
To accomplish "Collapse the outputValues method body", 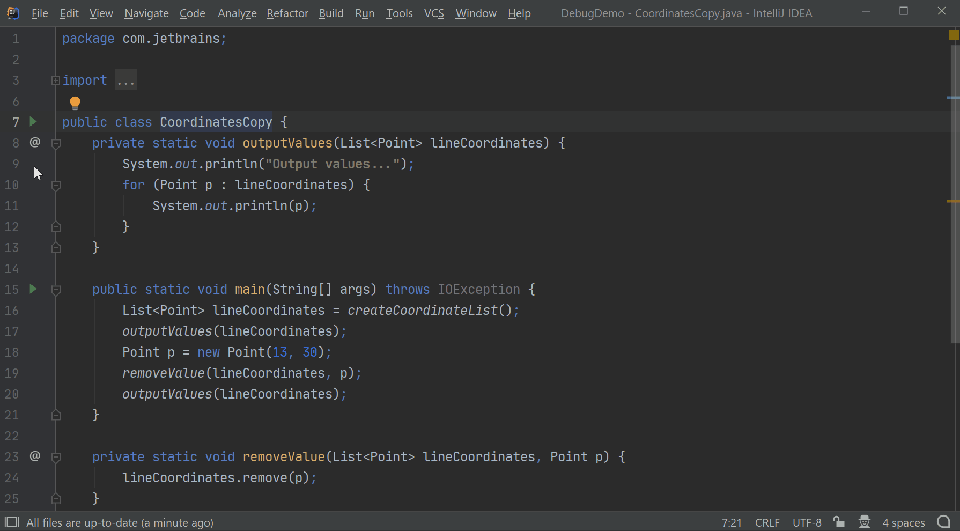I will [x=55, y=143].
